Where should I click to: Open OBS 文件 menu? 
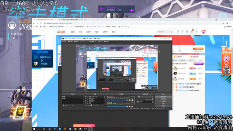click(x=64, y=42)
